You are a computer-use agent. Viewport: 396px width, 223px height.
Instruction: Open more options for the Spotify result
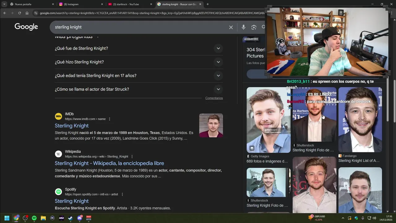[x=122, y=195]
